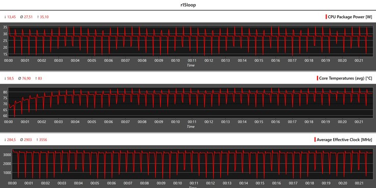
Task: Click the Time axis title under the power chart
Action: pos(191,65)
